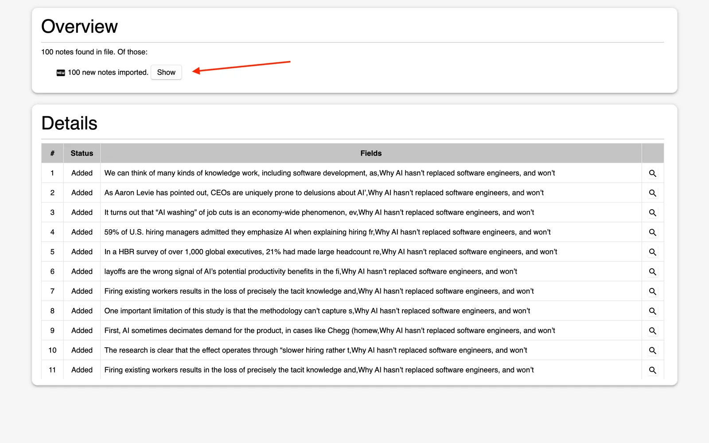Click the Added status in row 10
This screenshot has height=443, width=709.
click(82, 350)
